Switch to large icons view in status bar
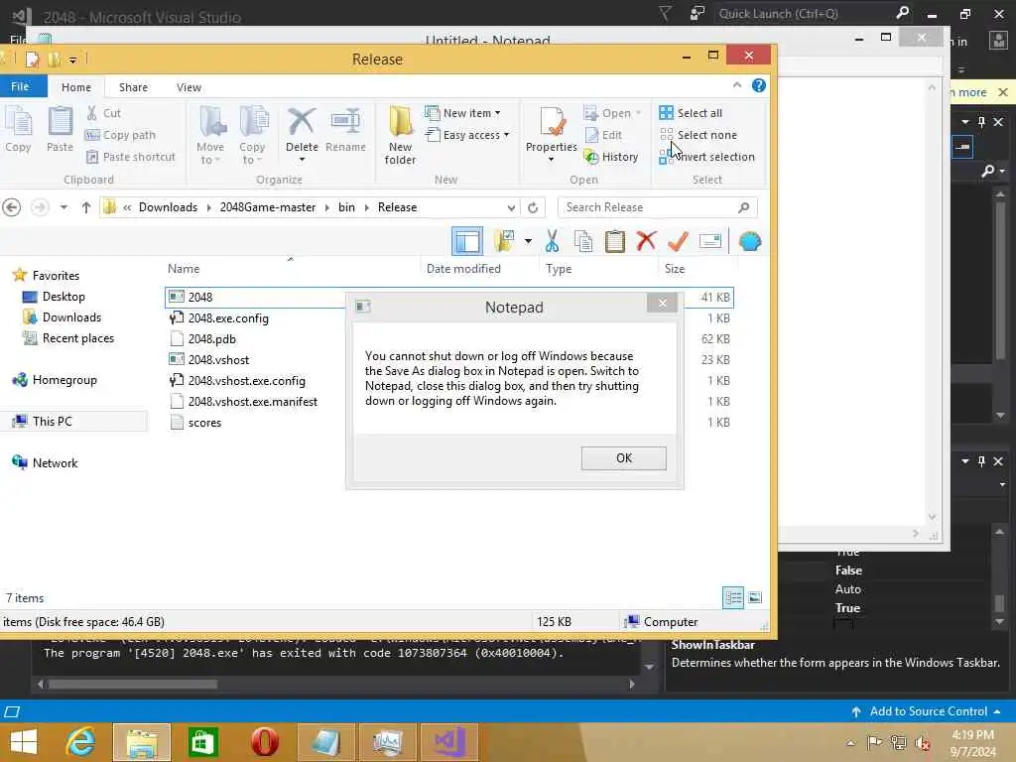The image size is (1016, 762). 755,597
